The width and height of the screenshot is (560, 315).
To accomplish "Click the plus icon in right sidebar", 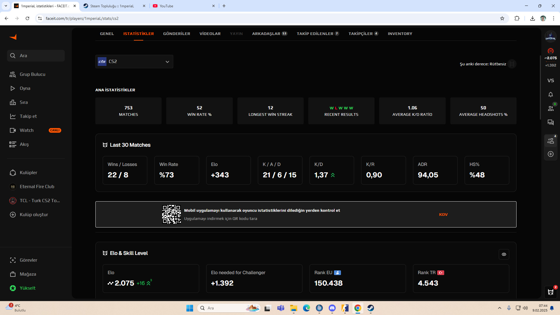I will click(x=550, y=154).
